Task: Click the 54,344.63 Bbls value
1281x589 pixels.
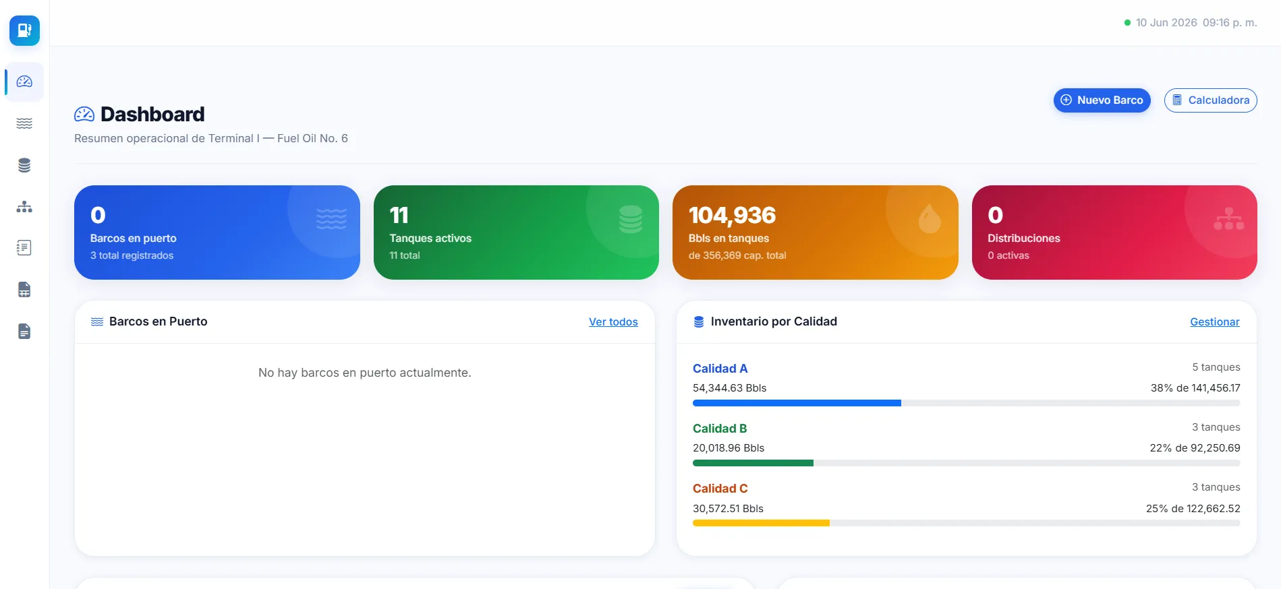Action: pos(729,388)
